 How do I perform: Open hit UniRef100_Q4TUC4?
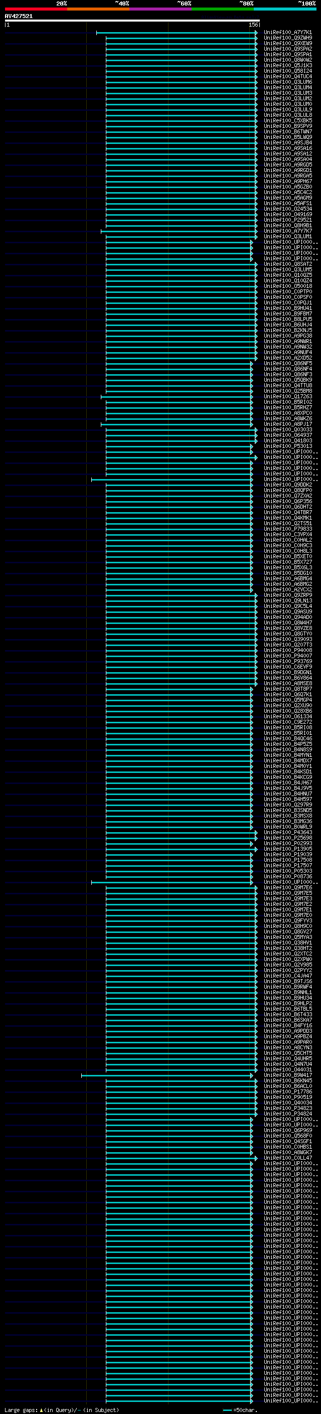pyautogui.click(x=288, y=76)
